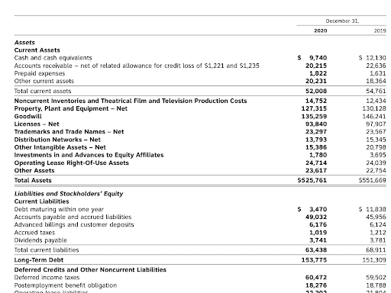Click the Accrued taxes value 1,019

click(x=318, y=233)
